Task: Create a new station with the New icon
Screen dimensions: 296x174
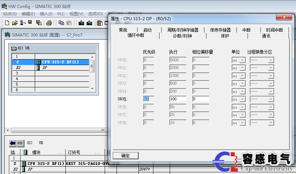Action: pyautogui.click(x=7, y=23)
